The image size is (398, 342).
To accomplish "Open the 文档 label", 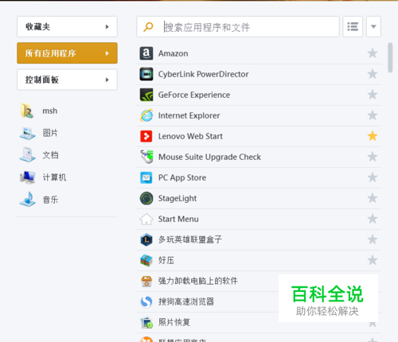I will (x=50, y=155).
